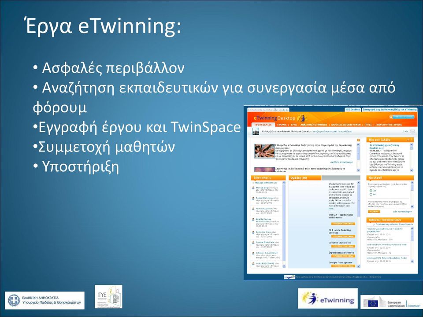Click join button under Experimental sciences

343,256
